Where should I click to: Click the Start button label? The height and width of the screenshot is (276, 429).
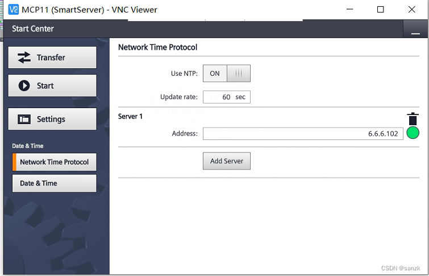tap(45, 86)
